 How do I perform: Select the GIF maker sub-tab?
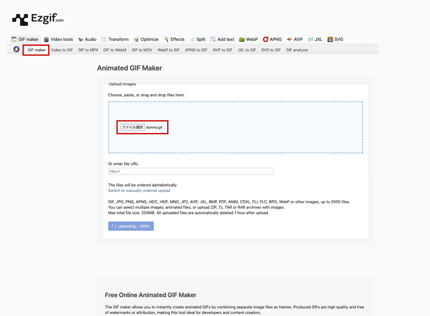[36, 50]
